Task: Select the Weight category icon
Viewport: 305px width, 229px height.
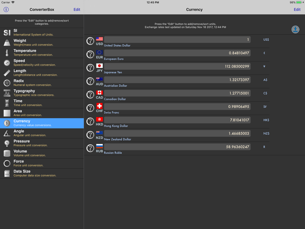Action: [x=7, y=43]
